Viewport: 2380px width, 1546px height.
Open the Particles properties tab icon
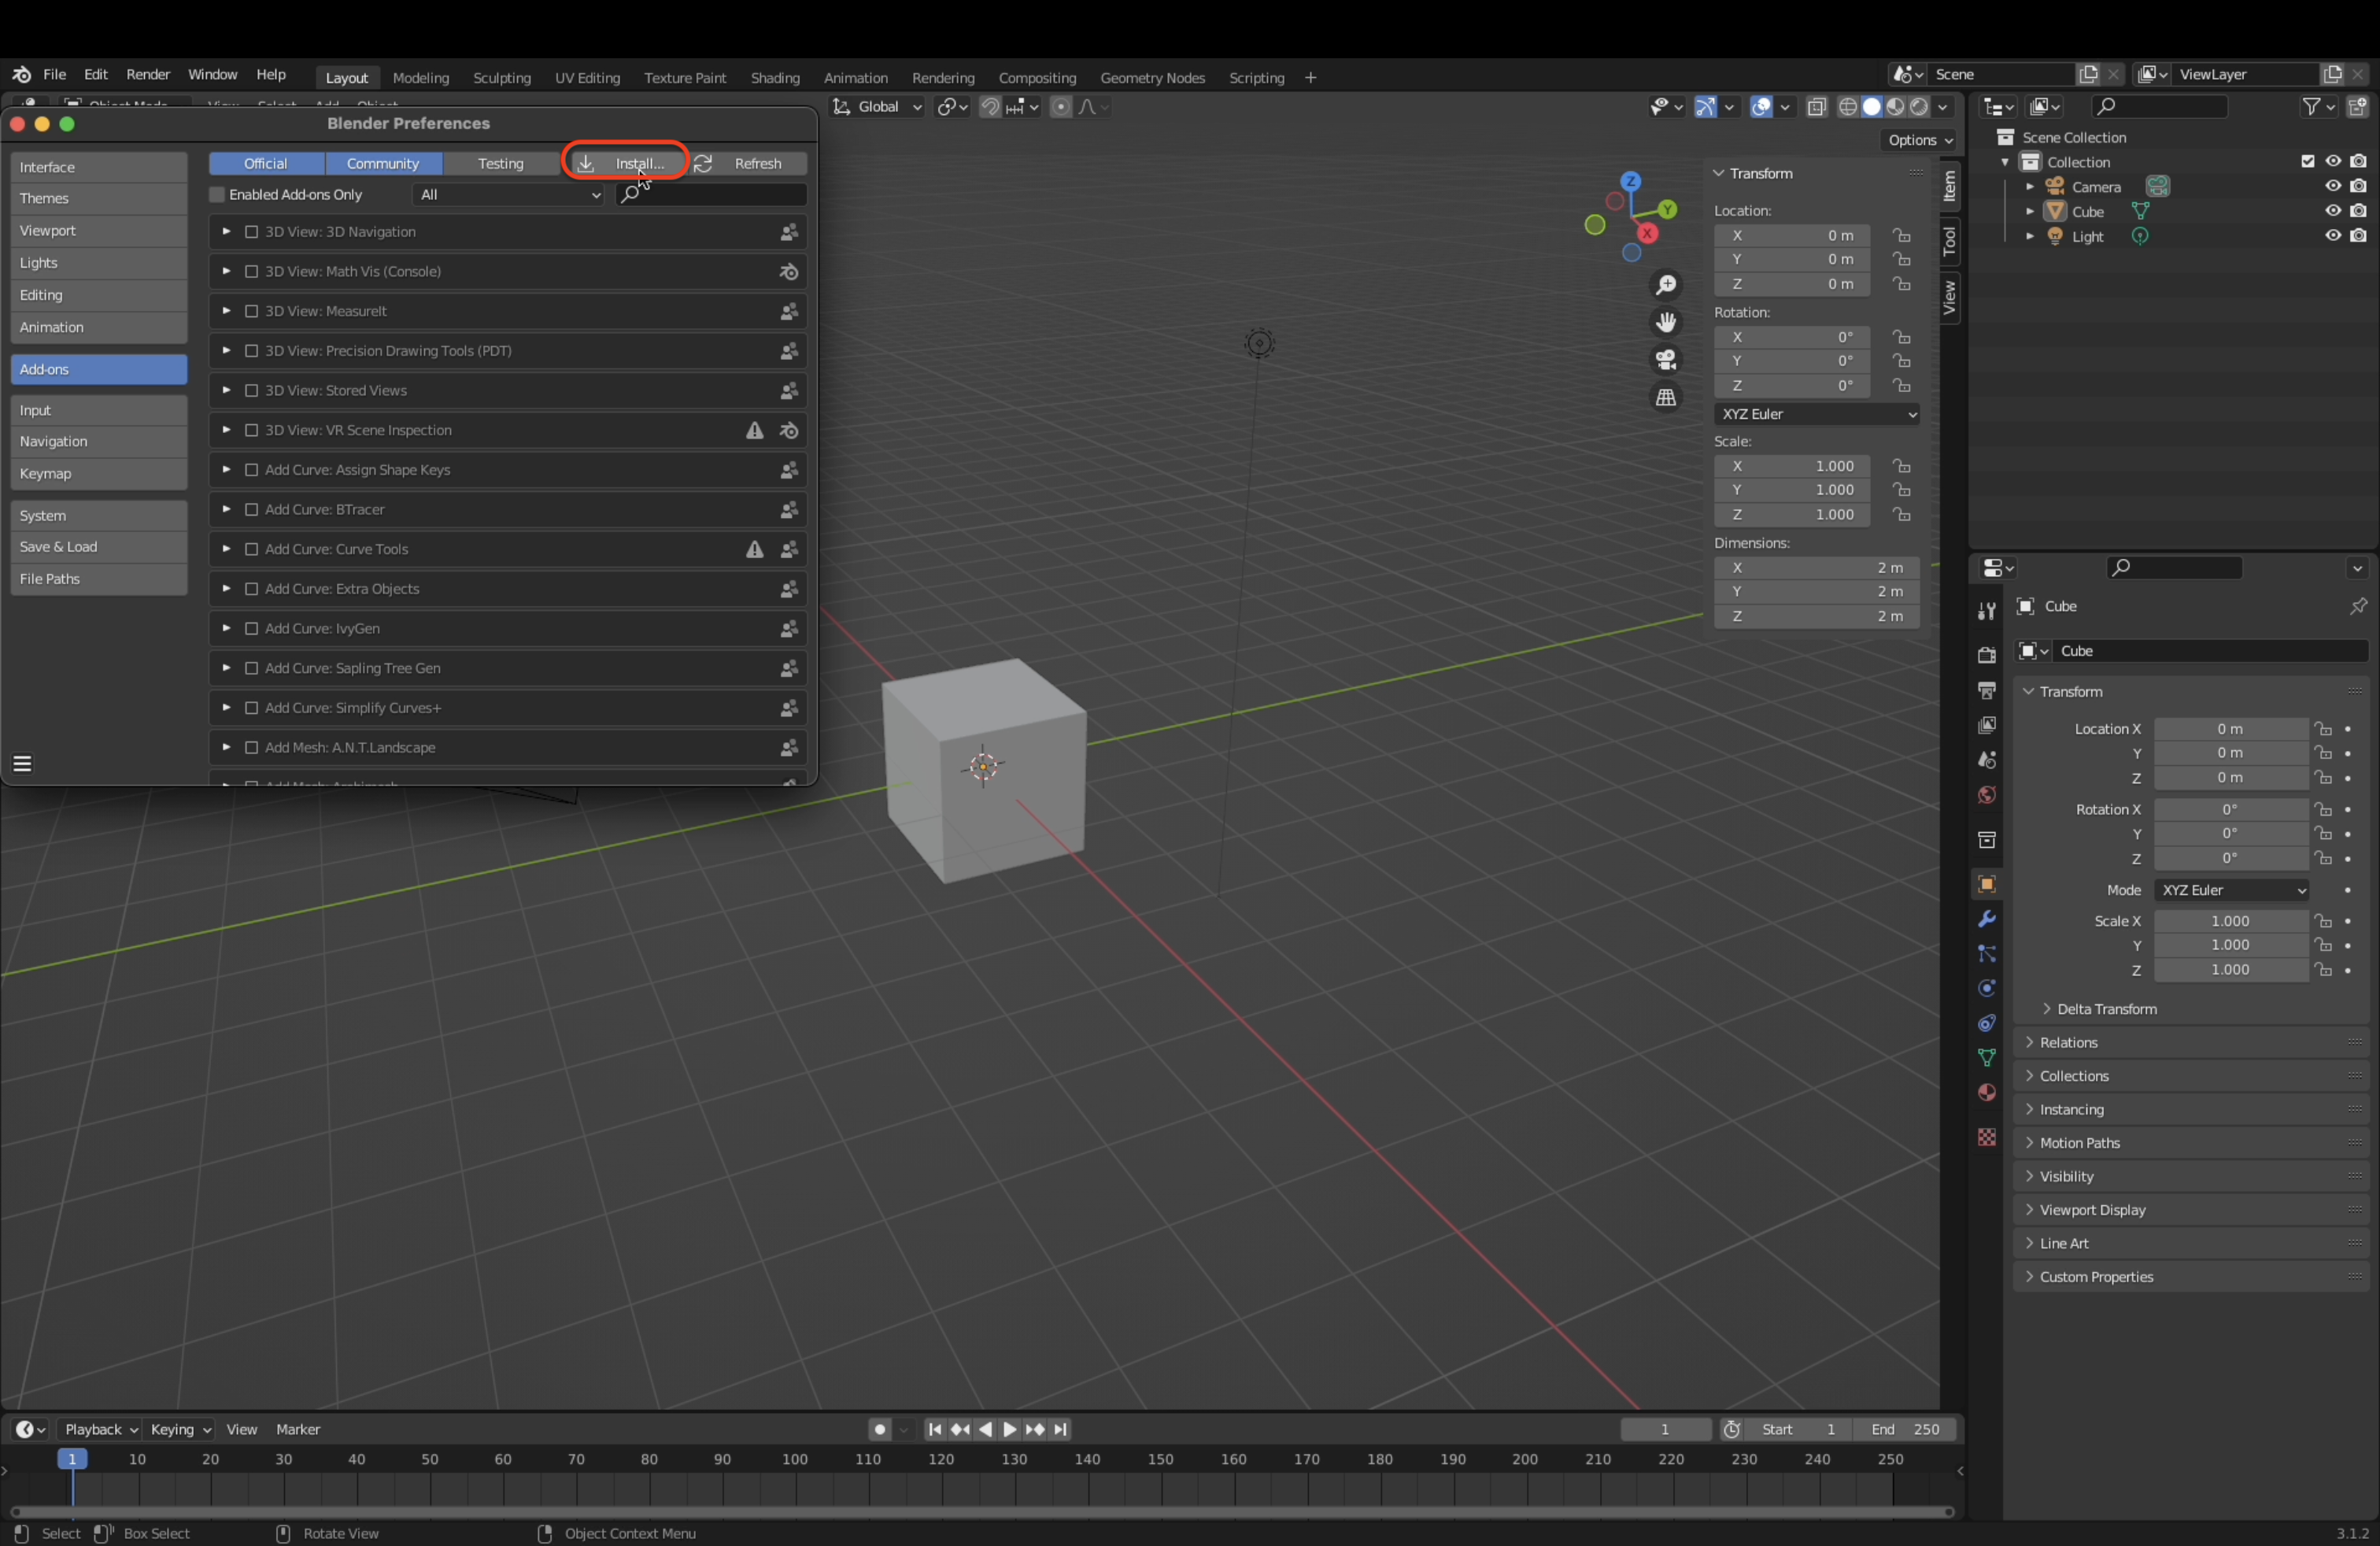1987,954
